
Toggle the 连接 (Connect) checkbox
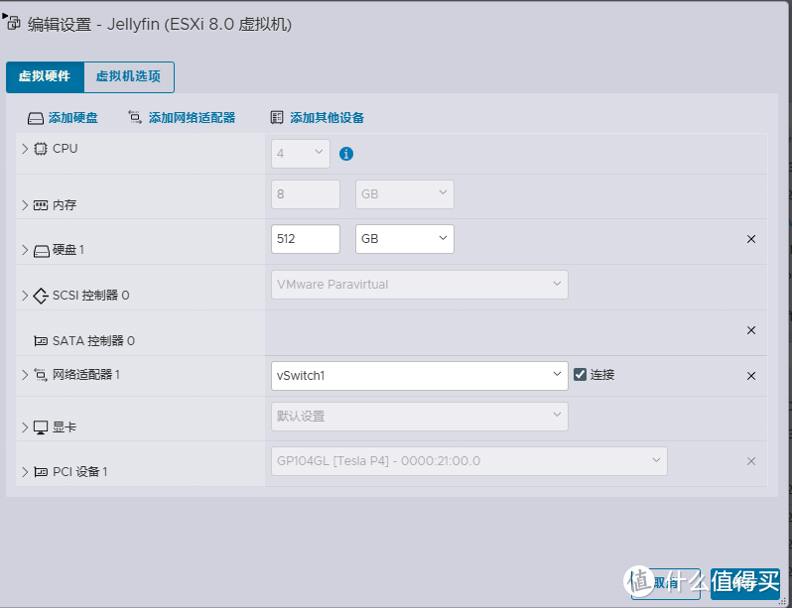pyautogui.click(x=580, y=374)
